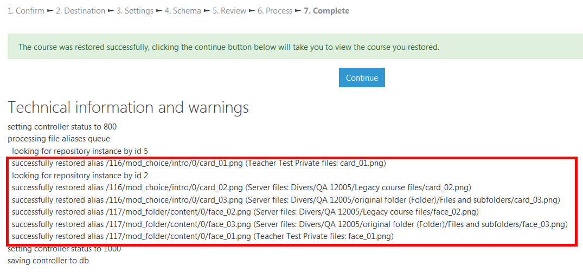Select the '1. Confirm' step

[x=27, y=11]
